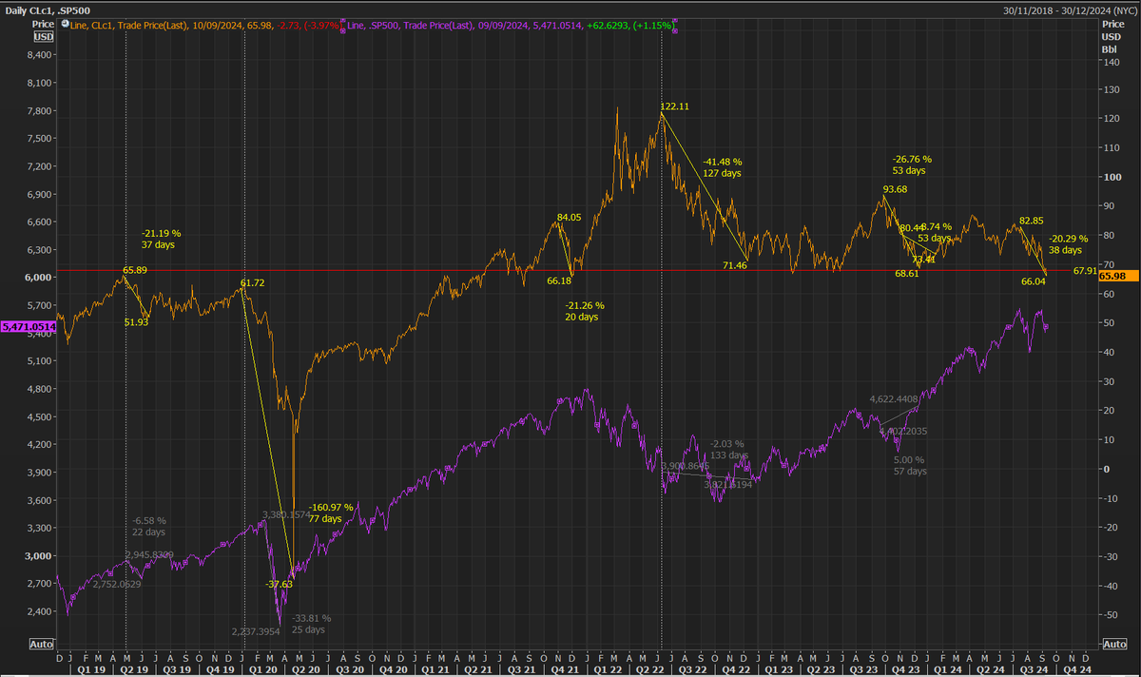
Task: Click the 122.11 peak annotation
Action: (674, 106)
